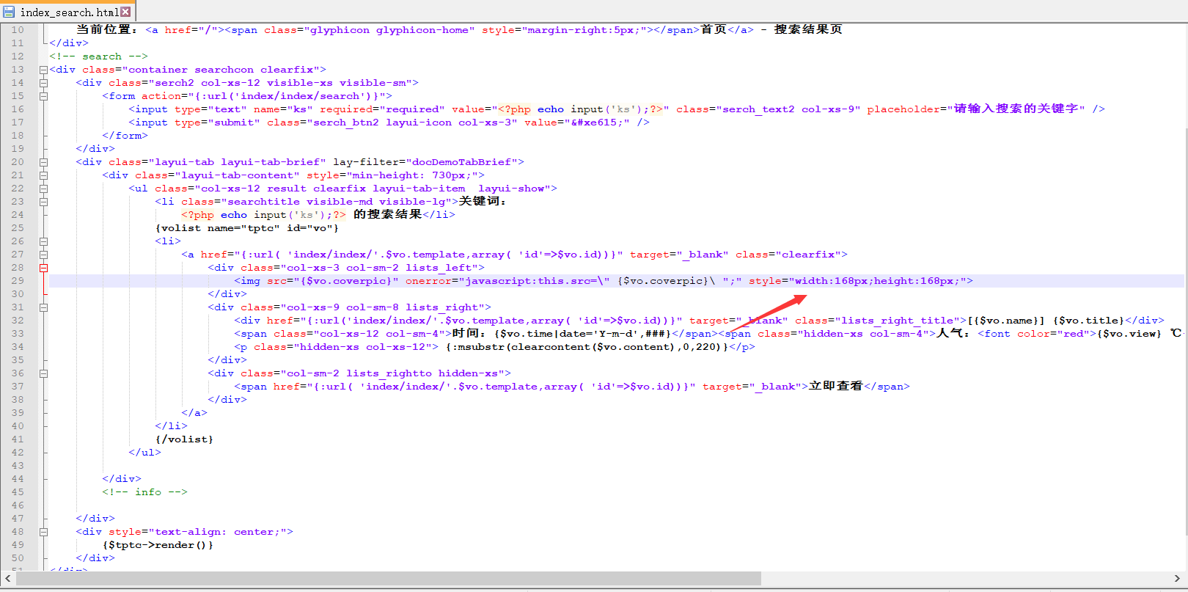Collapse the anchor fold marker at line 27

coord(43,255)
